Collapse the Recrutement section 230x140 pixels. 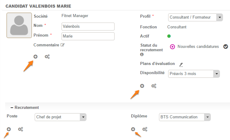tap(12, 108)
